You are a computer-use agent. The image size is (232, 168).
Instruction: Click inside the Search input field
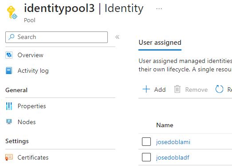56,37
